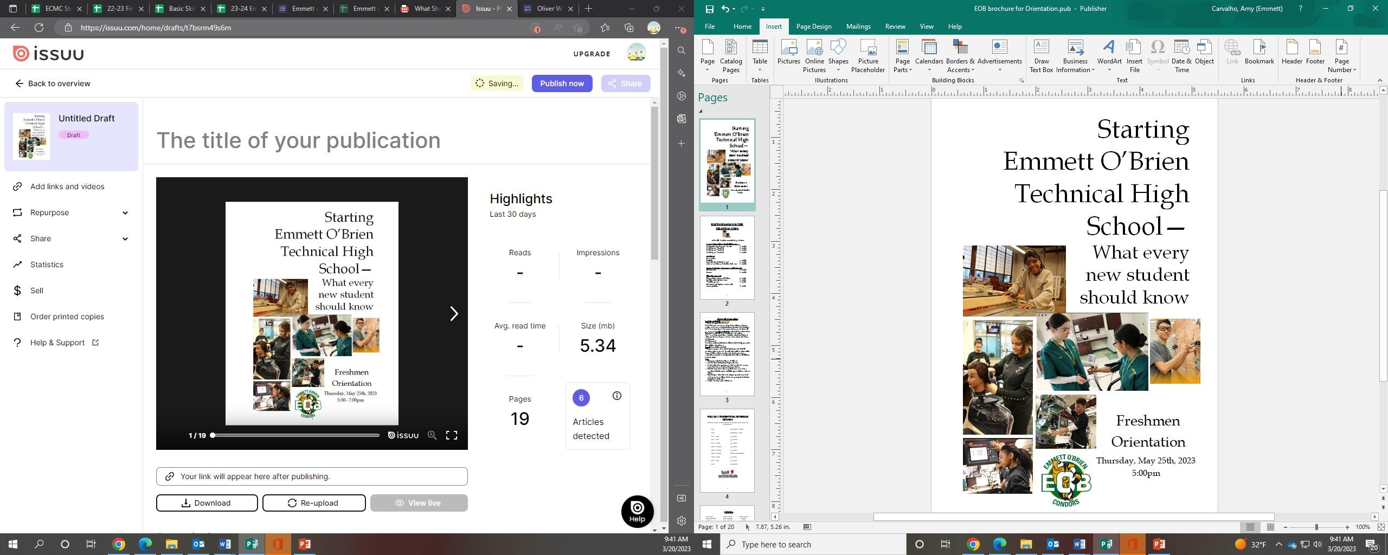Select page 2 thumbnail in Pages pane
This screenshot has height=555, width=1388.
pyautogui.click(x=727, y=257)
